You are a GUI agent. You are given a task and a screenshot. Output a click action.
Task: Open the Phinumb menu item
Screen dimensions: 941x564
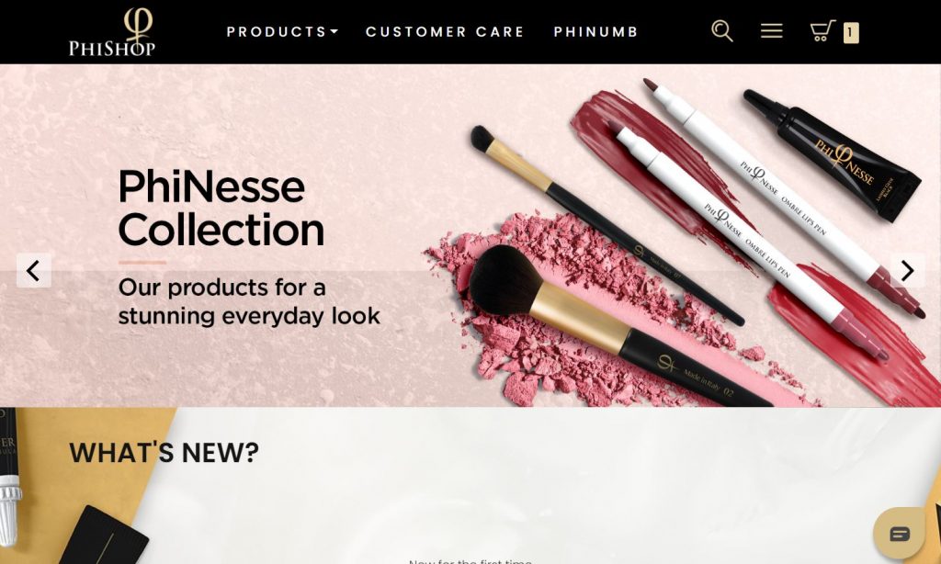click(x=595, y=32)
